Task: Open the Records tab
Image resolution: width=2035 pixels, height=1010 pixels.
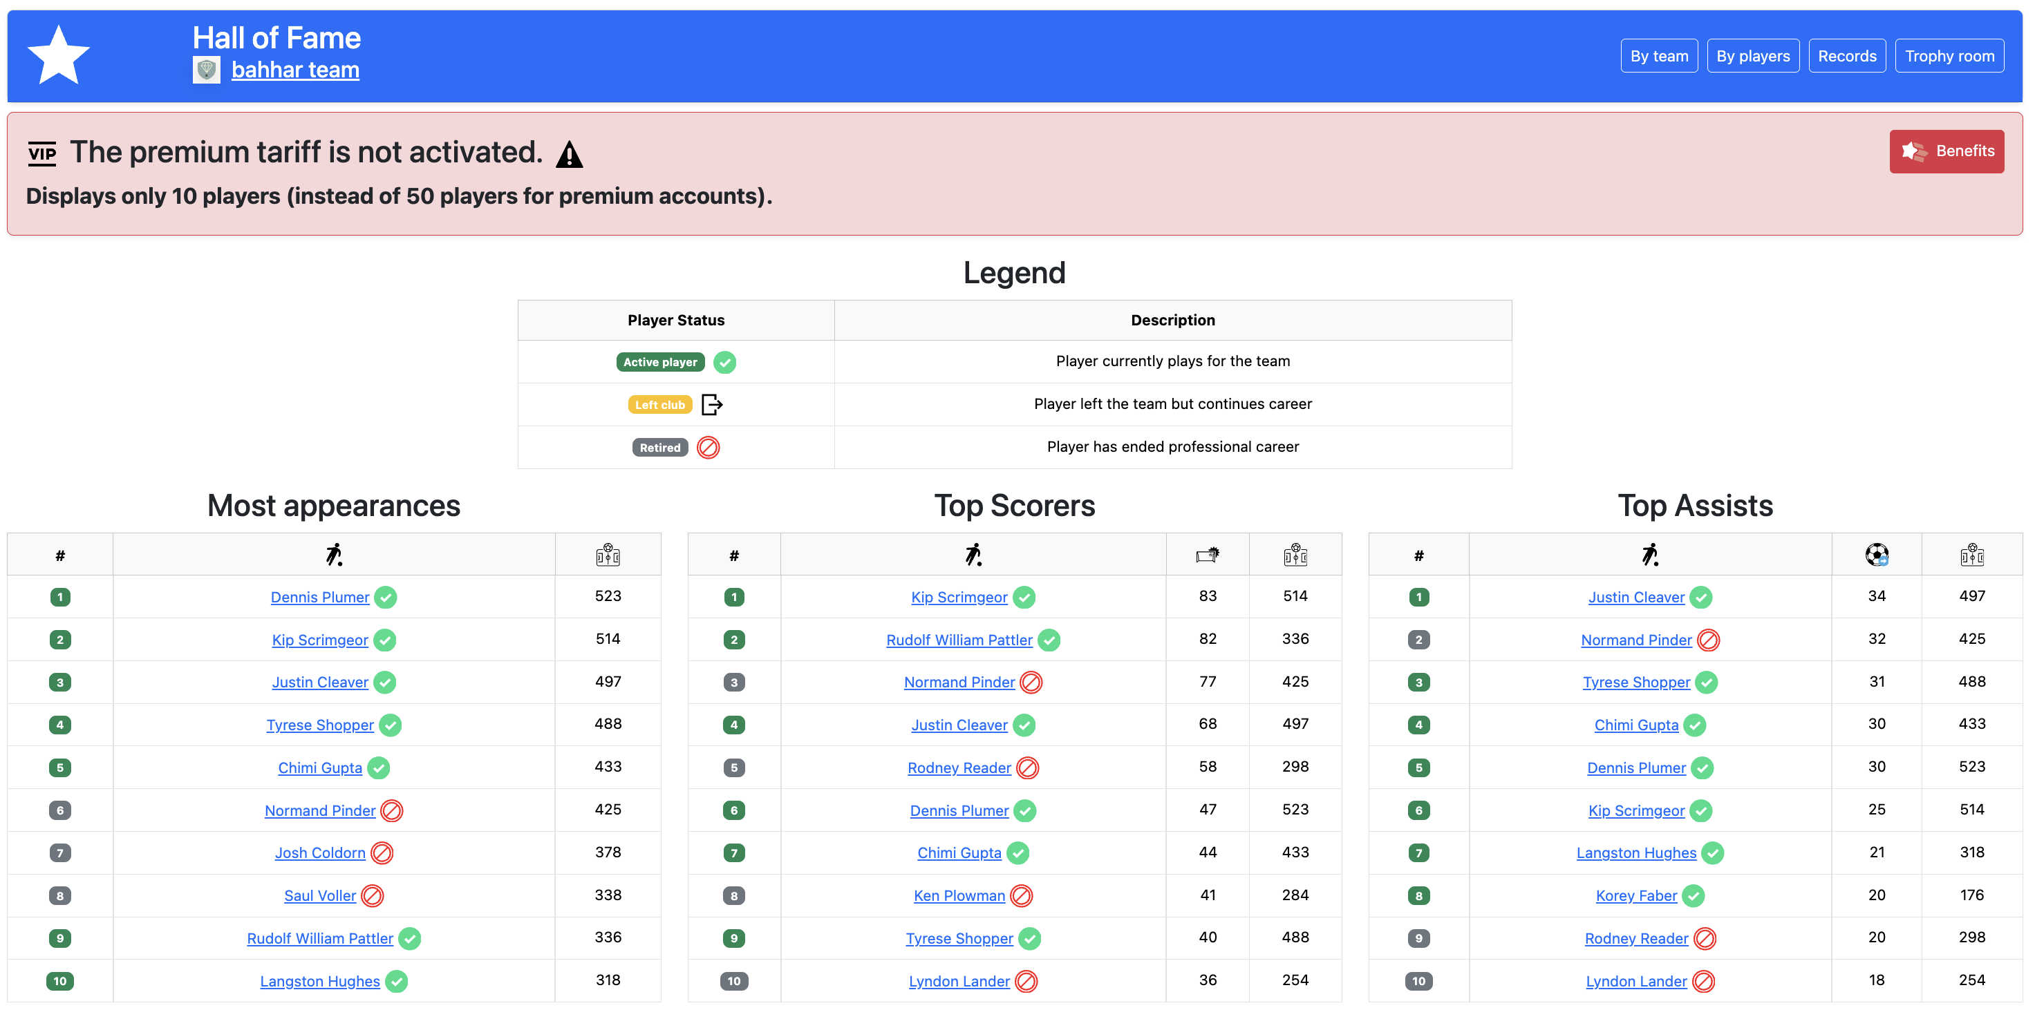Action: [1847, 56]
